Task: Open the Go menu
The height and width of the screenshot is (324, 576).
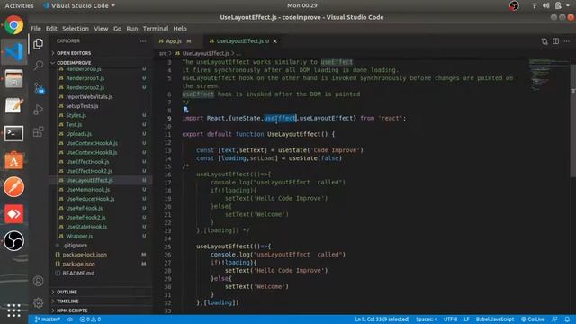Action: pyautogui.click(x=117, y=29)
